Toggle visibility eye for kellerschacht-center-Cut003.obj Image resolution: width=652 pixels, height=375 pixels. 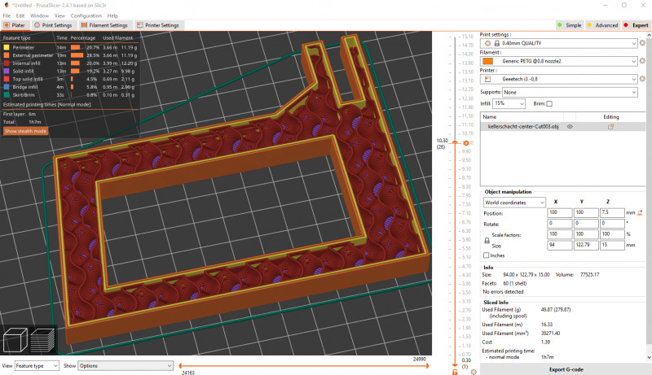[570, 127]
